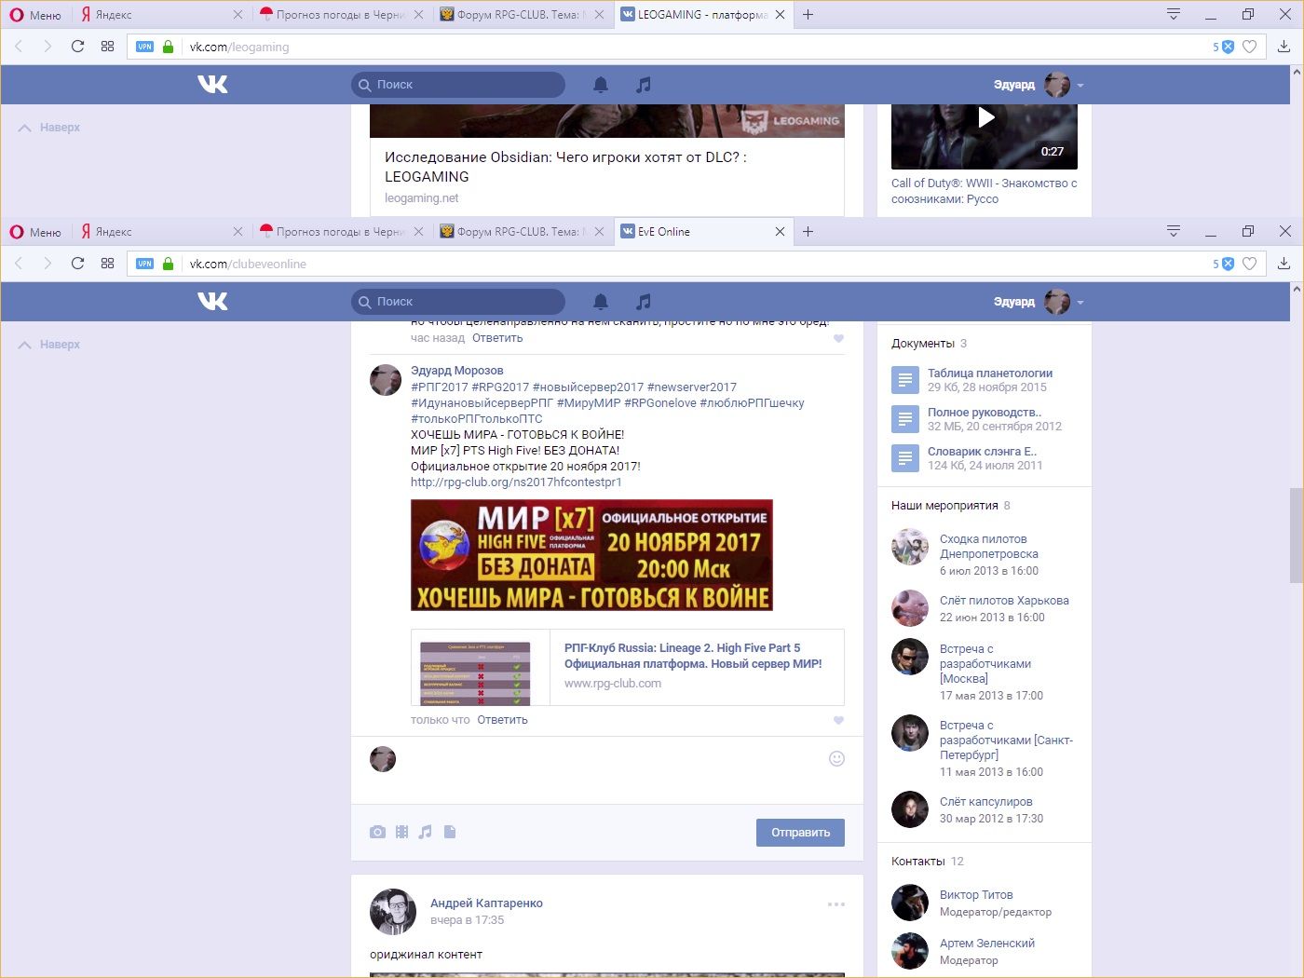Open Эдуард Морозов's profile from comment

456,371
